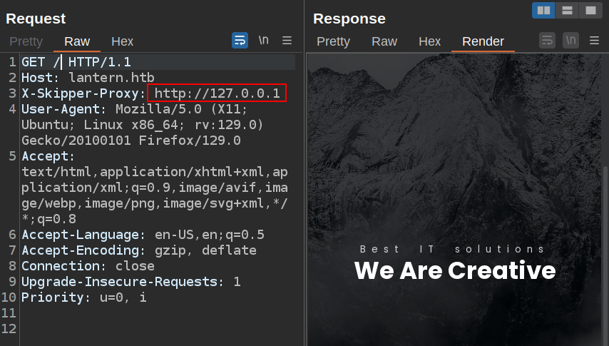The height and width of the screenshot is (346, 609).
Task: Open Hex tab in Request panel
Action: click(x=122, y=41)
